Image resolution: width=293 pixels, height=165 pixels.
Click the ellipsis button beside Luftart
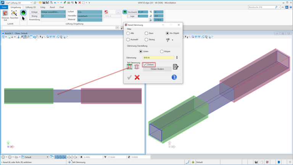point(118,12)
